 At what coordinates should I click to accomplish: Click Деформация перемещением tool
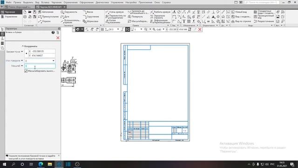point(160,21)
